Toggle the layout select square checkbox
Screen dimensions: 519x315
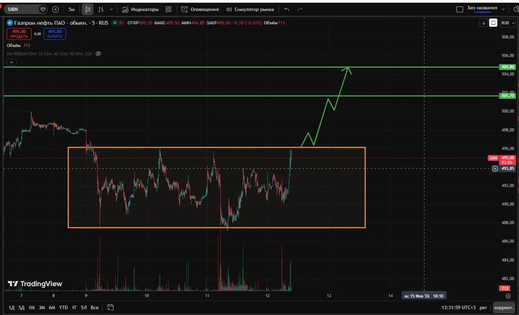(x=460, y=9)
